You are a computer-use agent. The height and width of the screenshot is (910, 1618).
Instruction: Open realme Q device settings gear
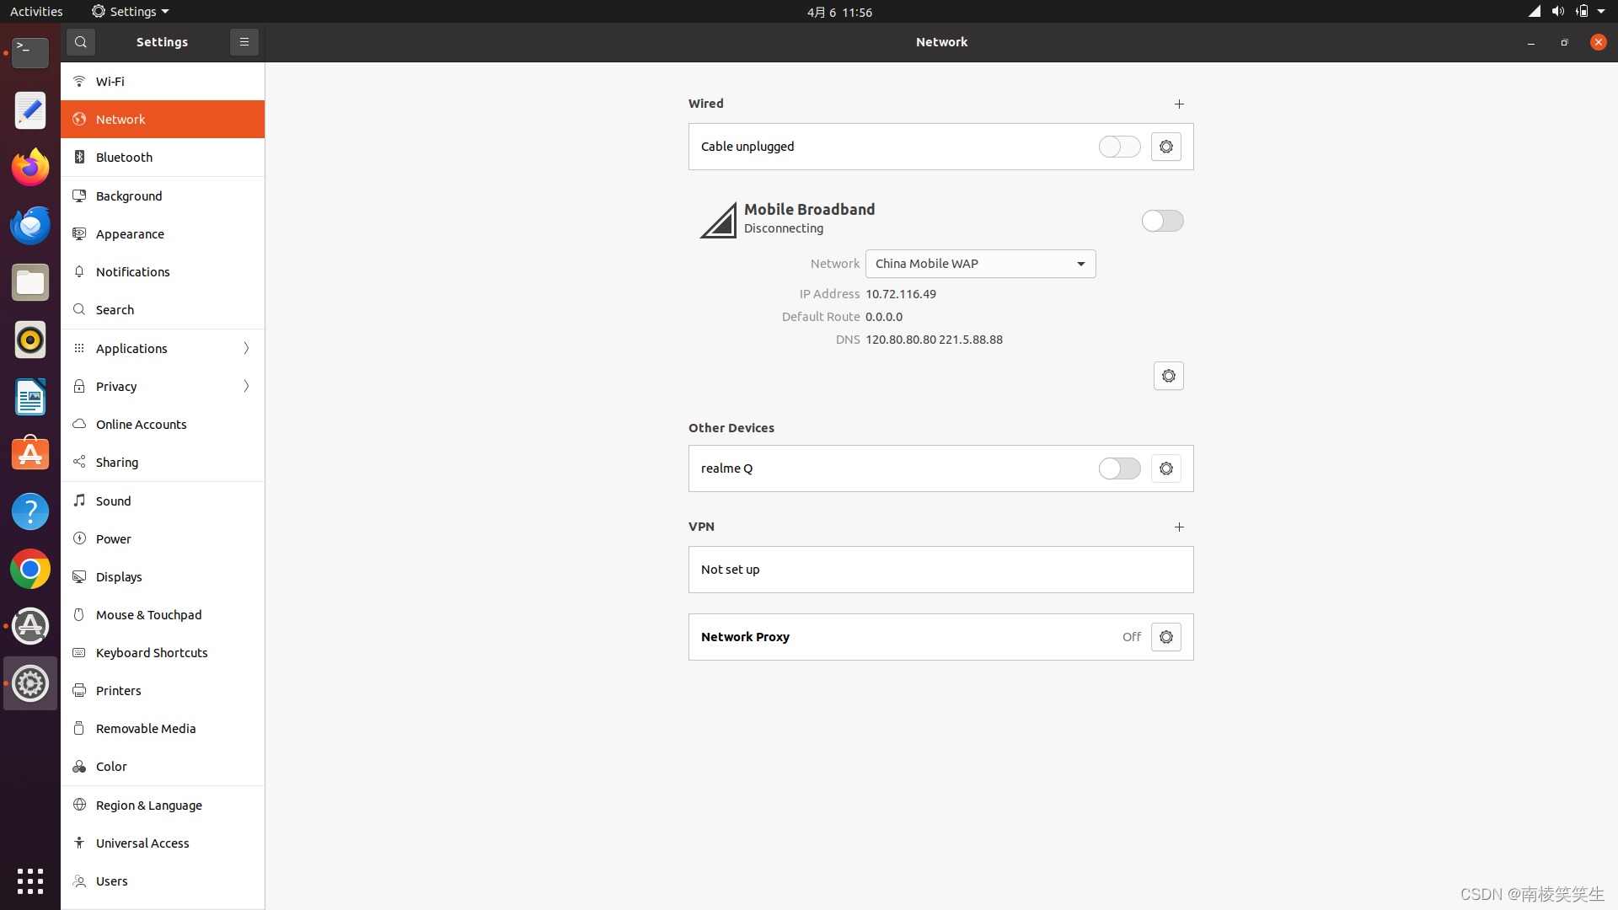click(x=1166, y=468)
